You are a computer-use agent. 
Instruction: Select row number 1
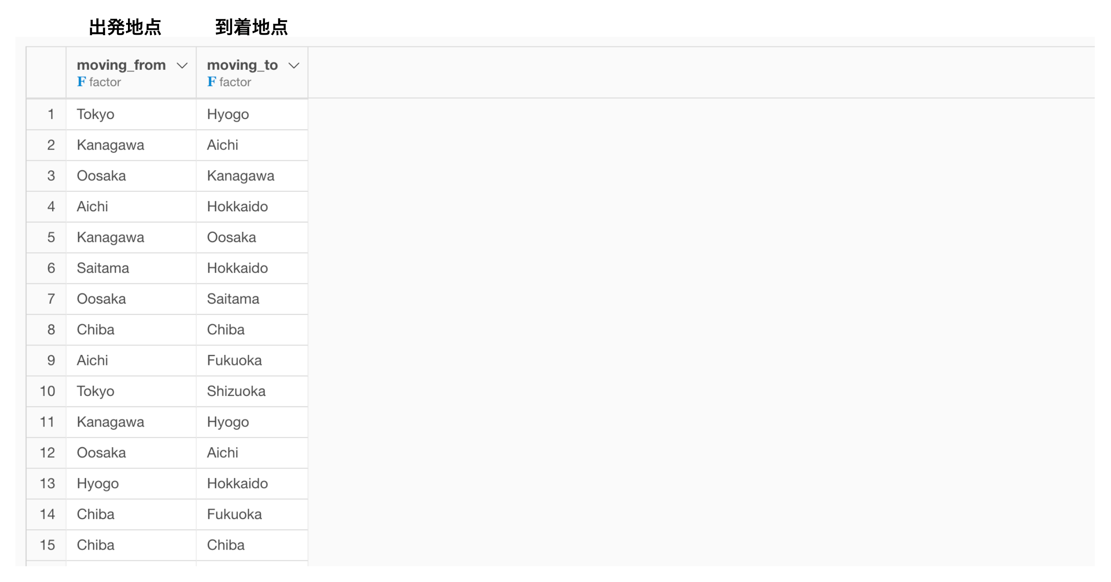tap(46, 114)
